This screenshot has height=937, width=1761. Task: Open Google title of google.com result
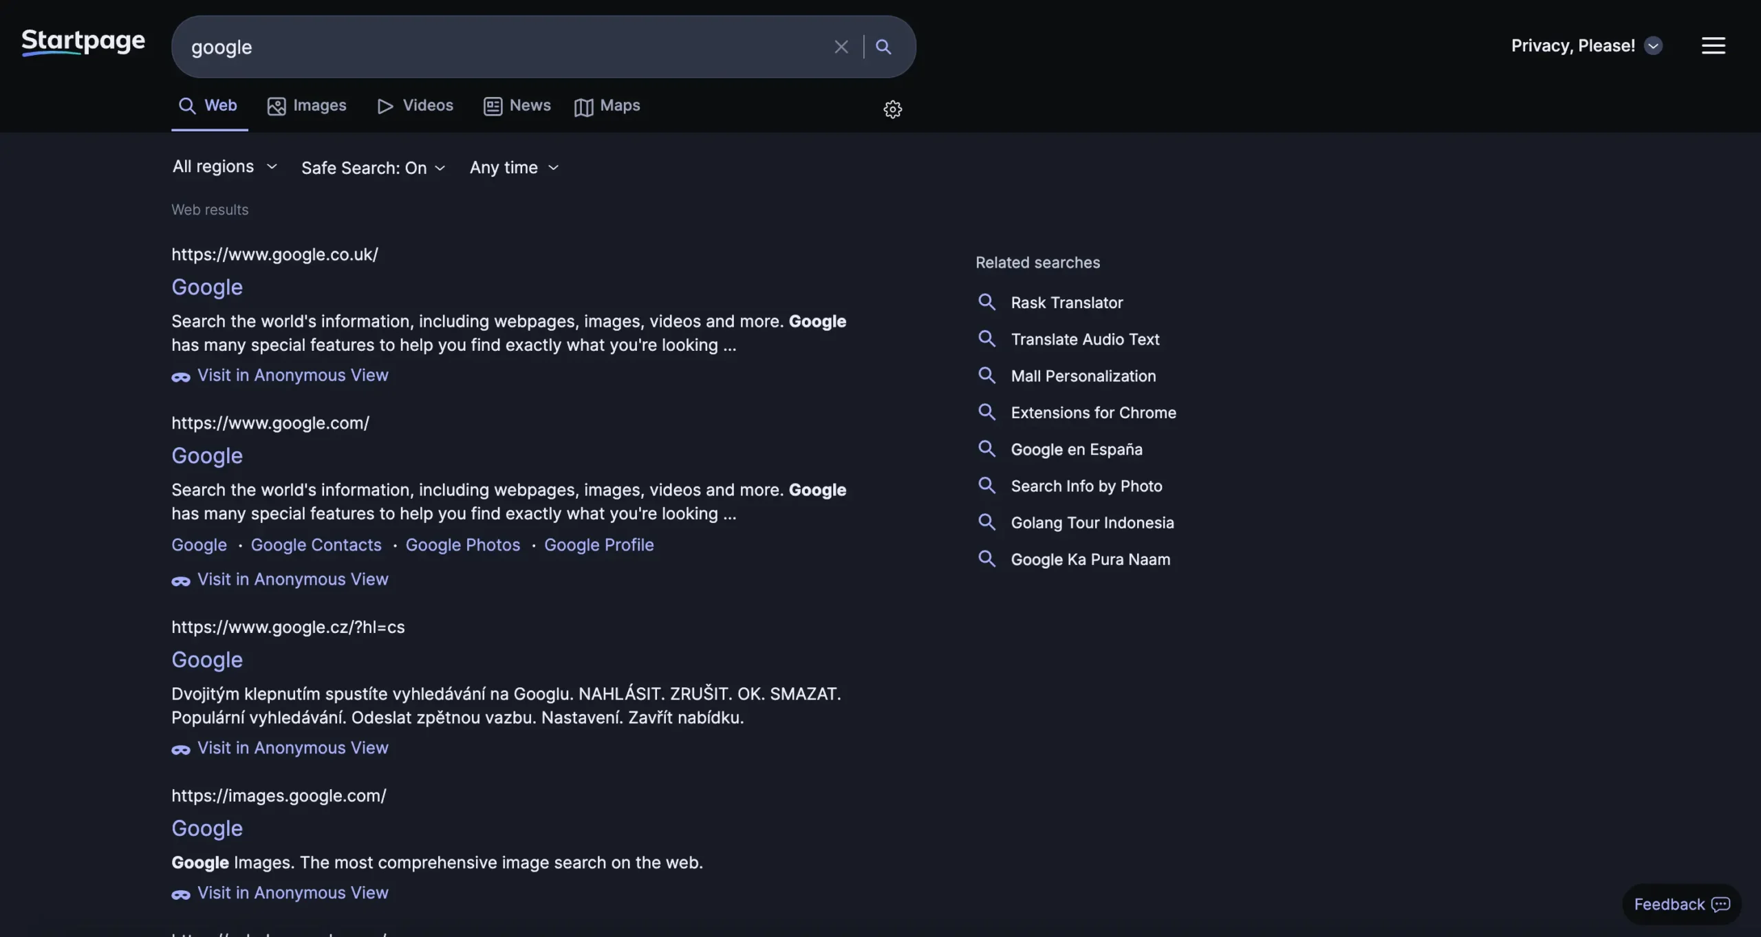[x=207, y=455]
